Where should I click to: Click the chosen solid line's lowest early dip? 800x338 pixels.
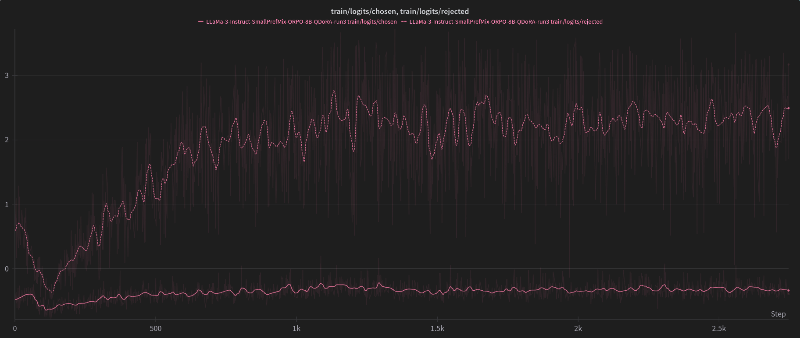(46, 310)
